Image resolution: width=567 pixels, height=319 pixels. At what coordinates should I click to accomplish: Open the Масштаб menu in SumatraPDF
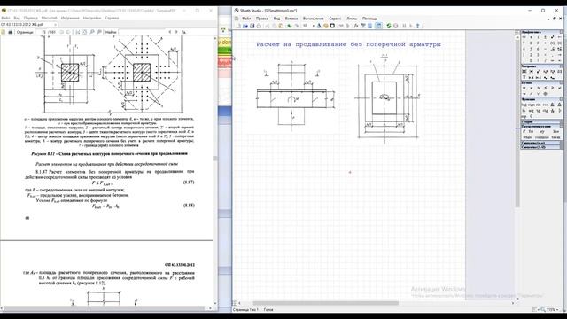(50, 18)
